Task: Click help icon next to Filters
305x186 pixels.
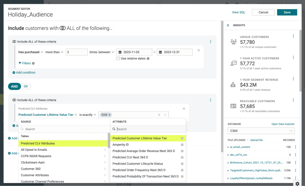Action: pyautogui.click(x=33, y=63)
